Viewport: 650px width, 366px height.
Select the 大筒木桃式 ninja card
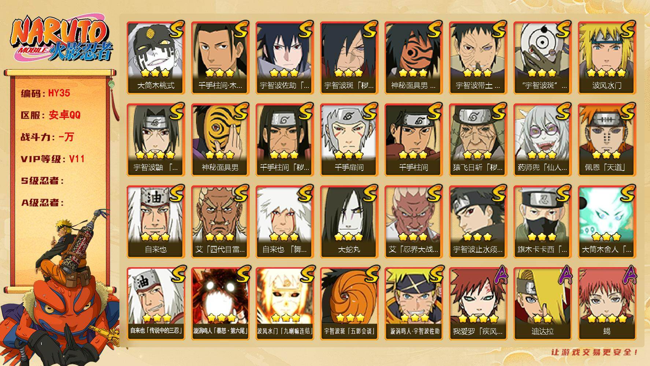[156, 57]
